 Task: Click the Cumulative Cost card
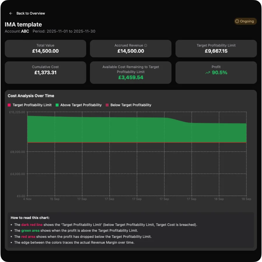(x=45, y=72)
